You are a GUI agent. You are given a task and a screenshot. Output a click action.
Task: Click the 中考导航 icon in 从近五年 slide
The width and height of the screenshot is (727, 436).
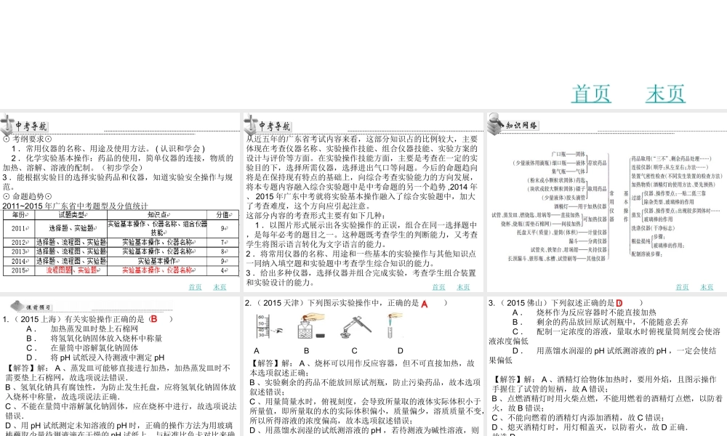click(251, 124)
